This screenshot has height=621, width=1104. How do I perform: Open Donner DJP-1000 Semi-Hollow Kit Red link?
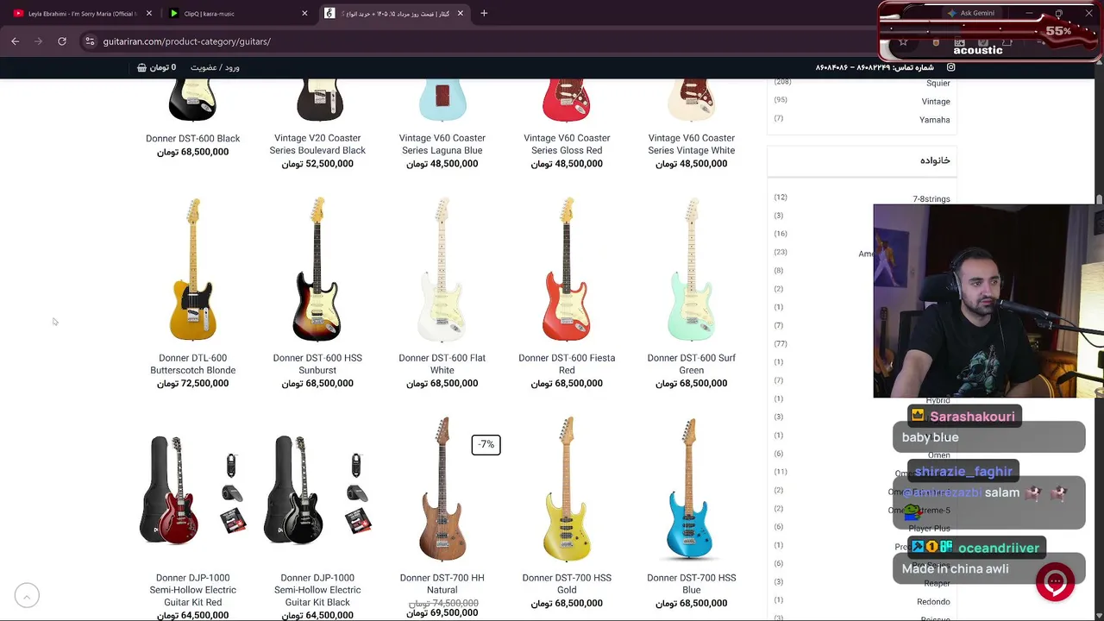pyautogui.click(x=193, y=590)
